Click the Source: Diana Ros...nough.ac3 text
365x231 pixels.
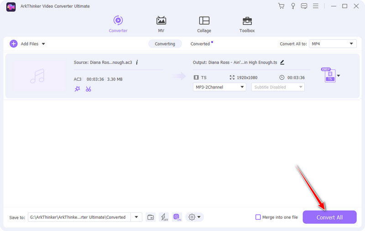(x=103, y=62)
